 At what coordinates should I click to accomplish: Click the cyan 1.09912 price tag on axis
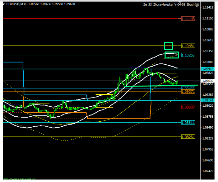[x=208, y=69]
